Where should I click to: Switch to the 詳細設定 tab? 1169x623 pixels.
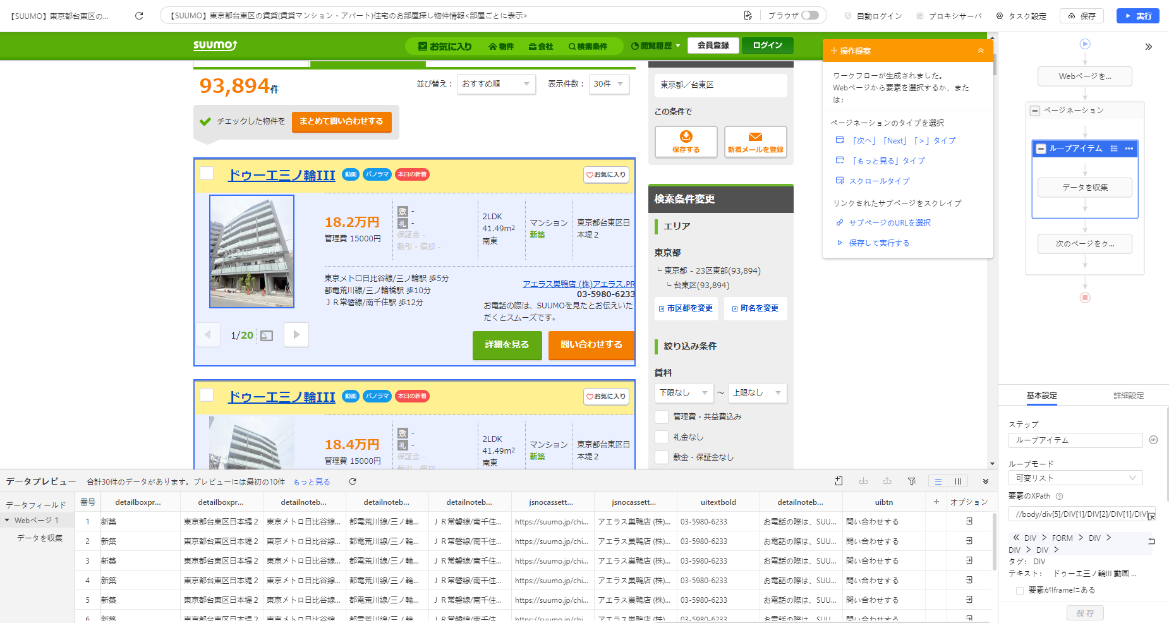[1129, 396]
